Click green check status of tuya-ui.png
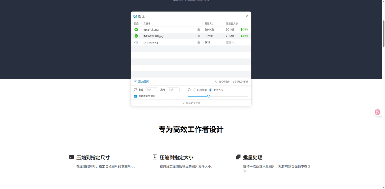This screenshot has height=189, width=385. point(136,29)
